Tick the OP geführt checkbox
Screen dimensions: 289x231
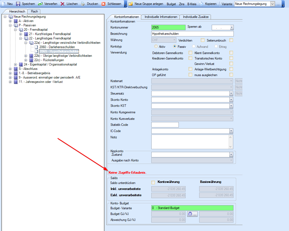tap(190, 74)
